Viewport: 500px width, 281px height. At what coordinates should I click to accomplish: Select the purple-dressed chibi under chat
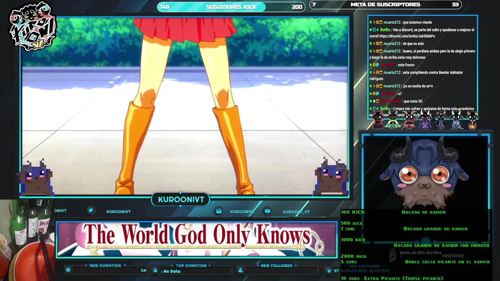[x=425, y=120]
